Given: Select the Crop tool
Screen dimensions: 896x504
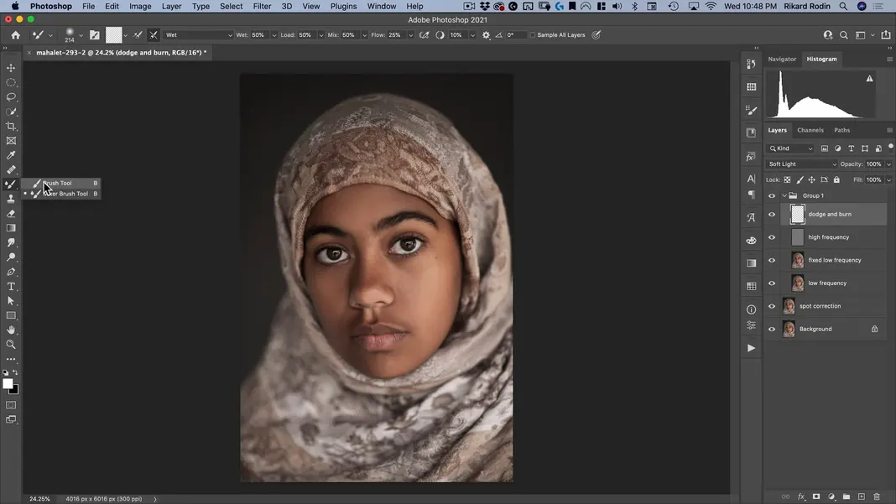Looking at the screenshot, I should click(x=11, y=127).
